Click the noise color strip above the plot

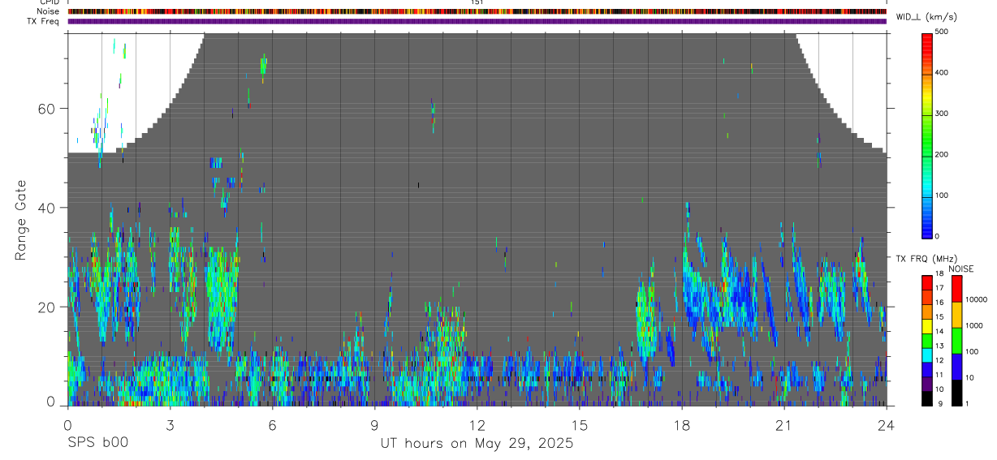477,11
